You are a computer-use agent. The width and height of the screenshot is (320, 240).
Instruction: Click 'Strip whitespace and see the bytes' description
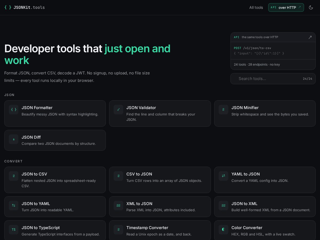point(270,114)
